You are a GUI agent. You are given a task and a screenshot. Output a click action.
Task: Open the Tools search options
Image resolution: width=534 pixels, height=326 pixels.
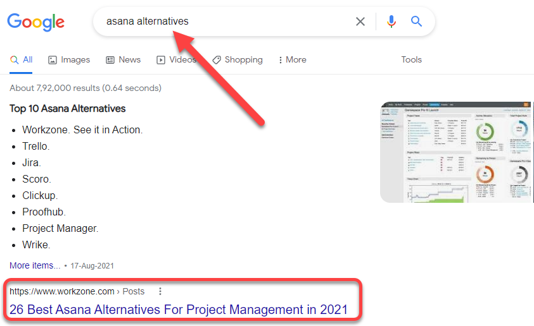point(411,60)
